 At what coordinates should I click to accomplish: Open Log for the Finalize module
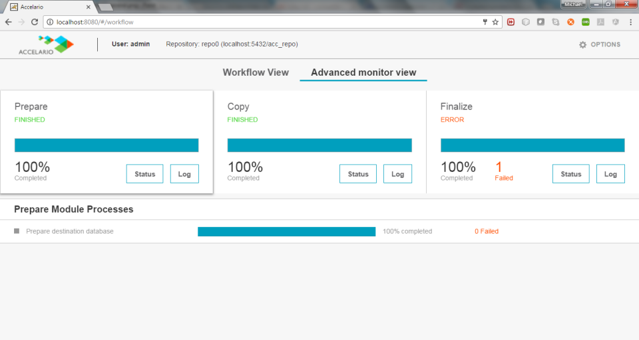pyautogui.click(x=610, y=174)
